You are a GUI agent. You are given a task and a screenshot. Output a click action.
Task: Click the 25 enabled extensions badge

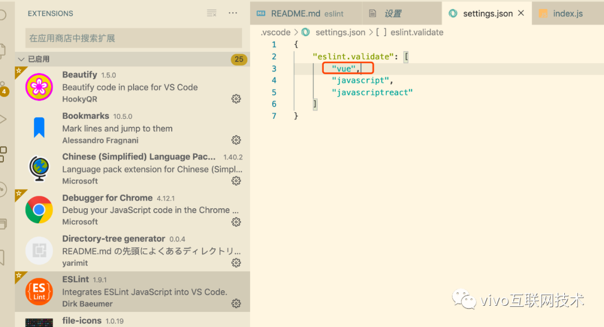pyautogui.click(x=239, y=59)
